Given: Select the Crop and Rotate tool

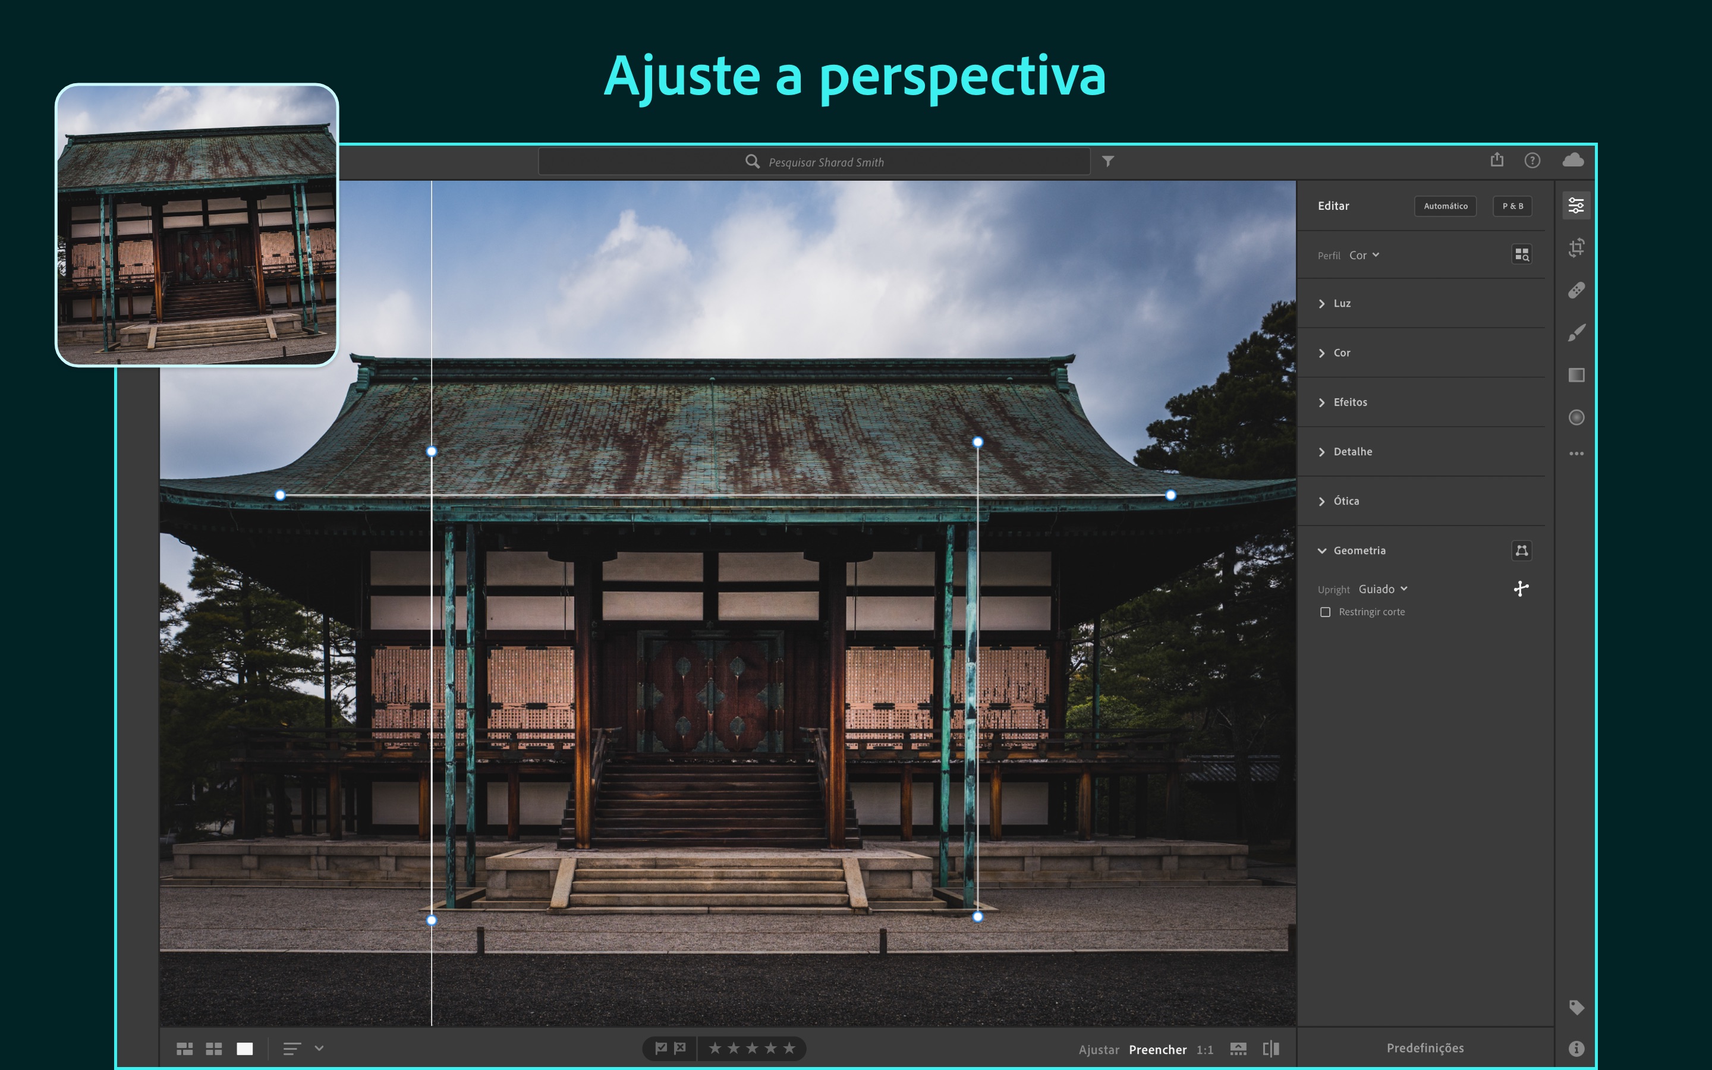Looking at the screenshot, I should tap(1575, 248).
